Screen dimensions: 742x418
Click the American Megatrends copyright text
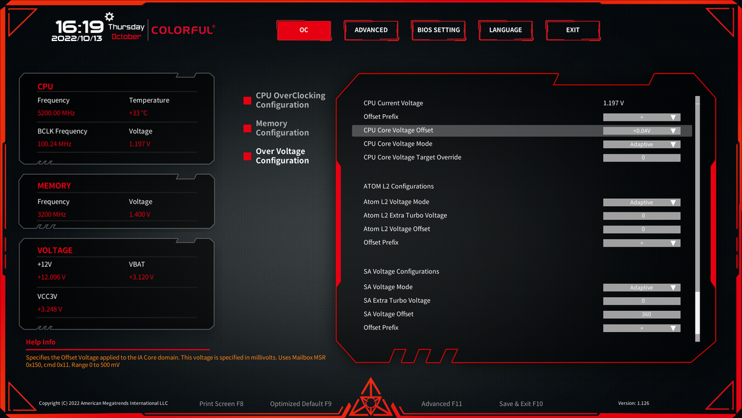(103, 403)
